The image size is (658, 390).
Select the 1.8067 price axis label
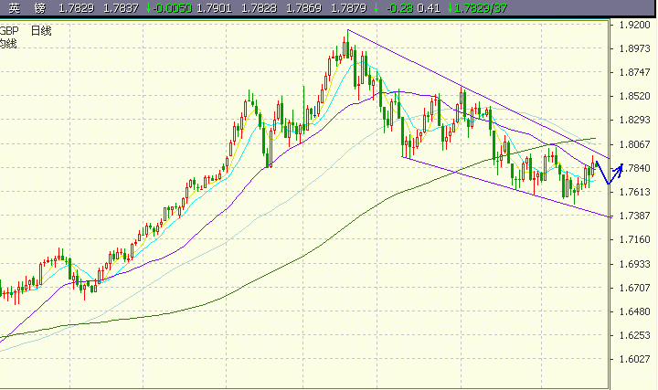click(x=634, y=144)
